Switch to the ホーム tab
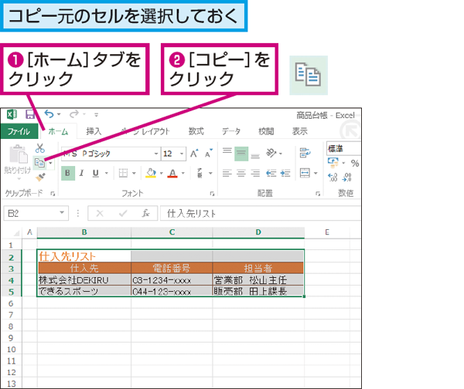The image size is (464, 389). 58,131
